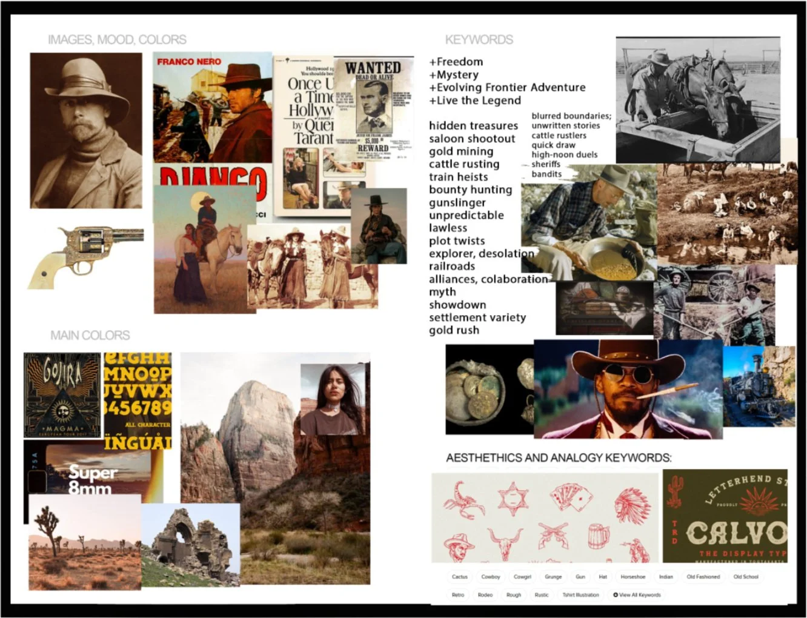807x618 pixels.
Task: Click the Wanted Dead or Alive poster
Action: (373, 109)
